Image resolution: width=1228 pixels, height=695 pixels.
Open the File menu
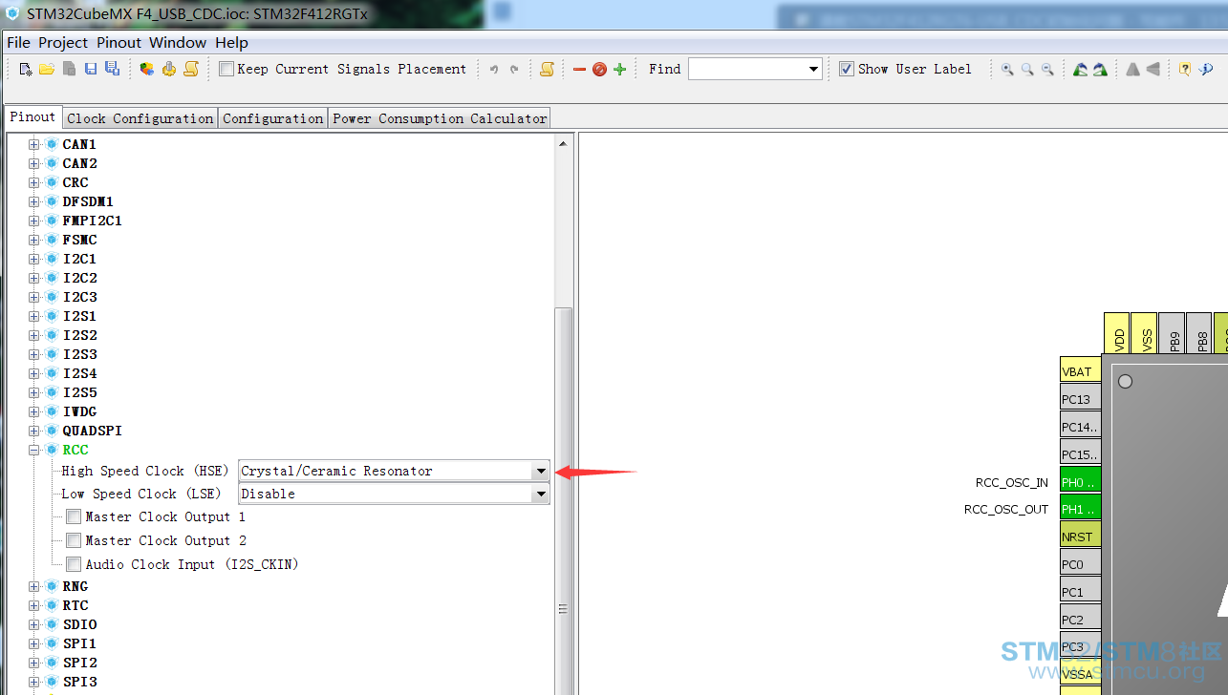[18, 42]
